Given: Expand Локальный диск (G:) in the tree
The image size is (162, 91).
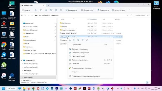Looking at the screenshot, I should pyautogui.click(x=23, y=74).
